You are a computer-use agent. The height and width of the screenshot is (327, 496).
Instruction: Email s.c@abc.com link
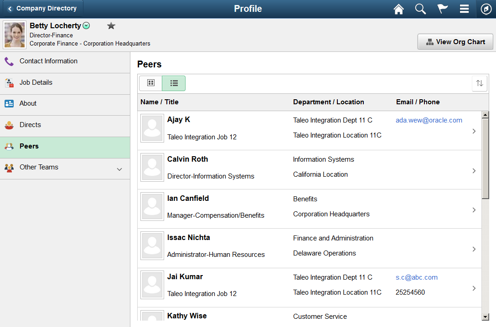click(417, 277)
